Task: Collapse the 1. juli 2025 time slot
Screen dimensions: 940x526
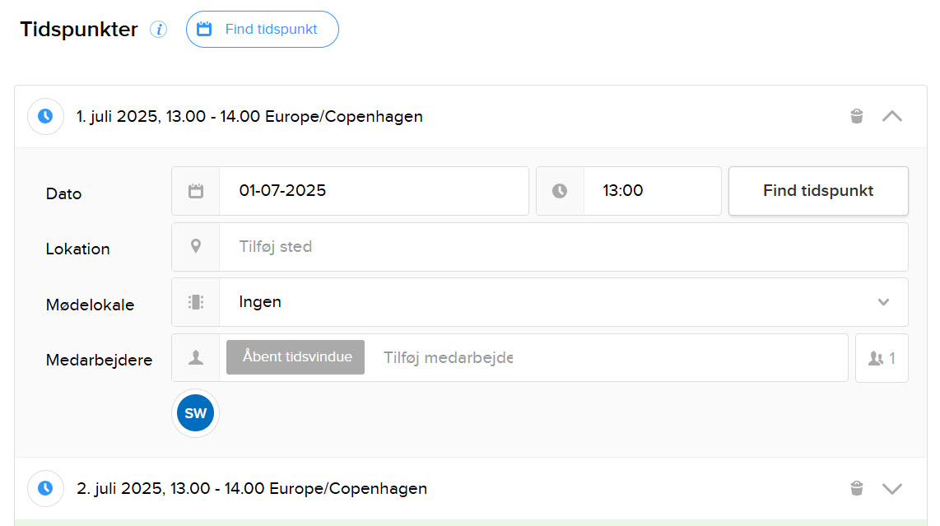Action: 892,116
